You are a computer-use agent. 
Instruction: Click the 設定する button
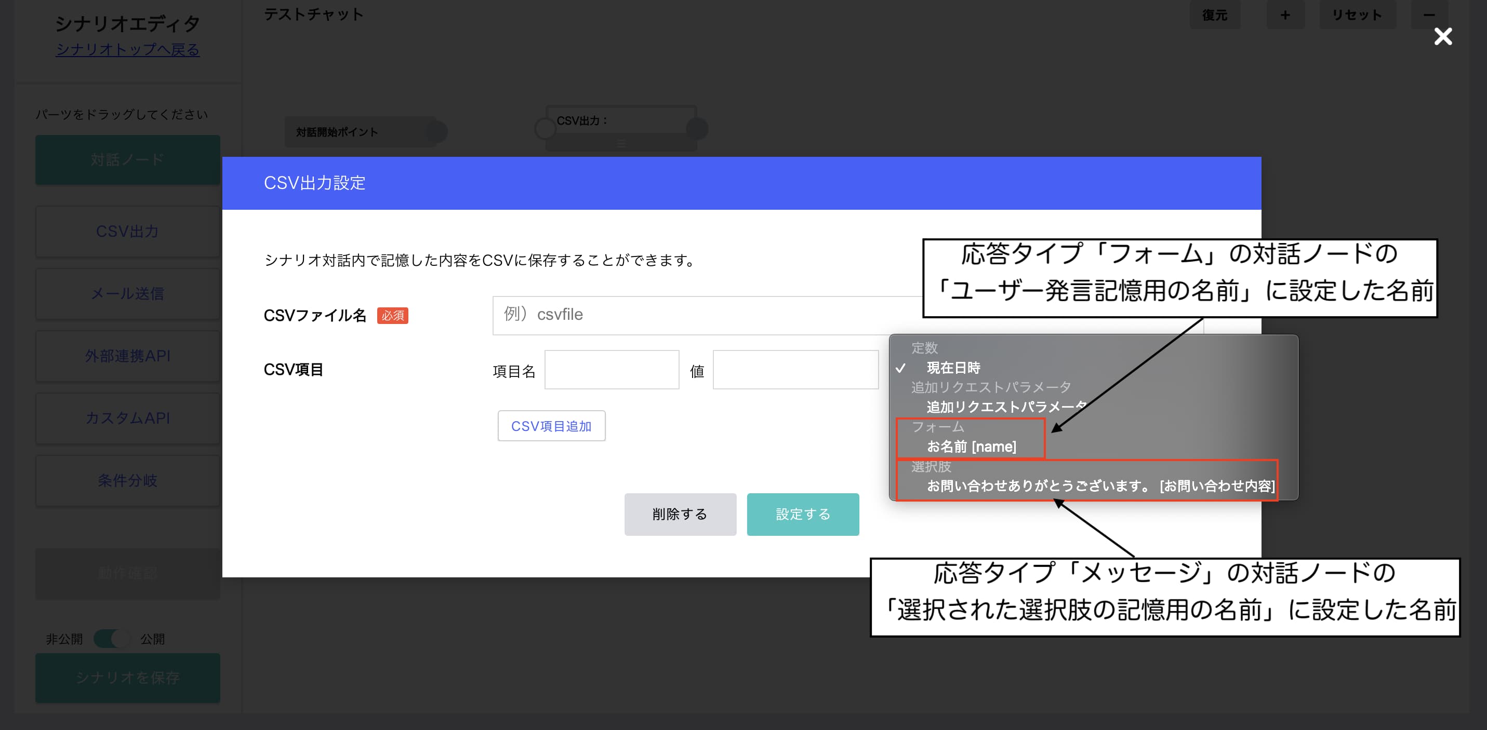(802, 514)
